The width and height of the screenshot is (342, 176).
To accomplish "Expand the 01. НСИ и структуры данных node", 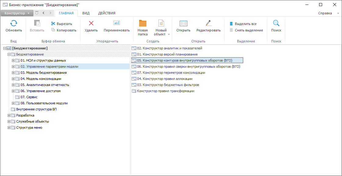I will [13, 60].
